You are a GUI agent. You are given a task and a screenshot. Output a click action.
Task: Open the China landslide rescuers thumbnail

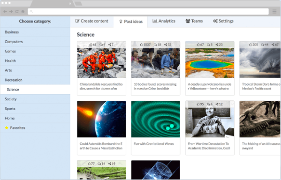(101, 60)
